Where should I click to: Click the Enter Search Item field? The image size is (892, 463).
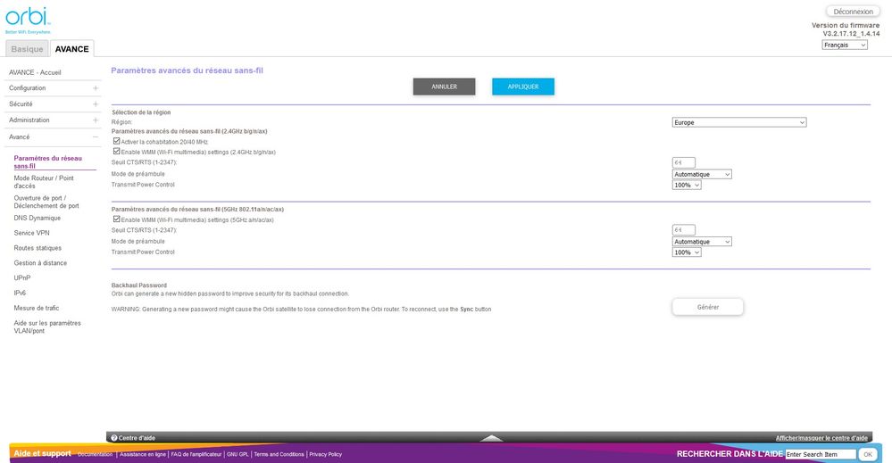tap(821, 454)
